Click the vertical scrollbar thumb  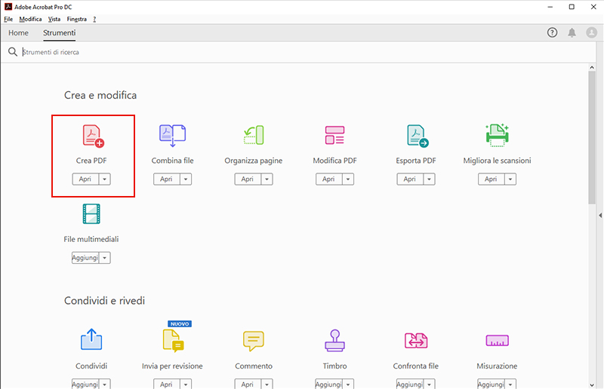tap(592, 137)
